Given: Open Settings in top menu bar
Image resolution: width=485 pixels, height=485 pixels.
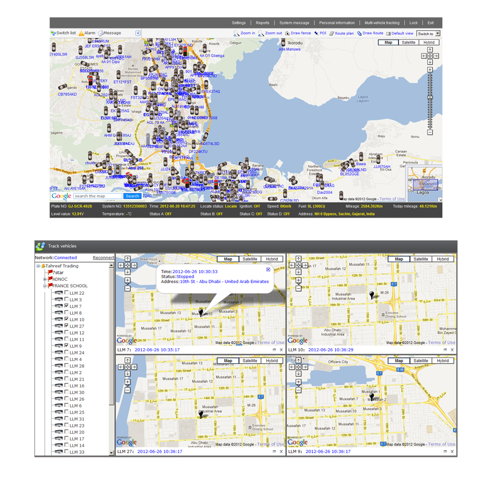Looking at the screenshot, I should point(239,23).
